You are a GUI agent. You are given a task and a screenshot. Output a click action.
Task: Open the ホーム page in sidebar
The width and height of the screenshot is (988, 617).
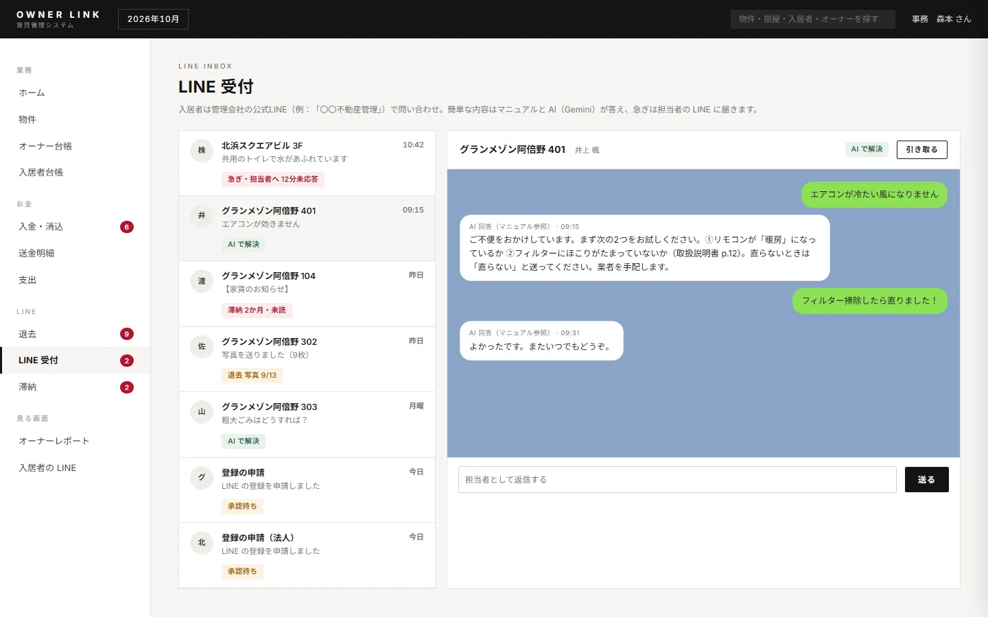(x=75, y=93)
